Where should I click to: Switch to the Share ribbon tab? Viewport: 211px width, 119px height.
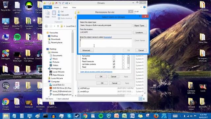(x=65, y=7)
